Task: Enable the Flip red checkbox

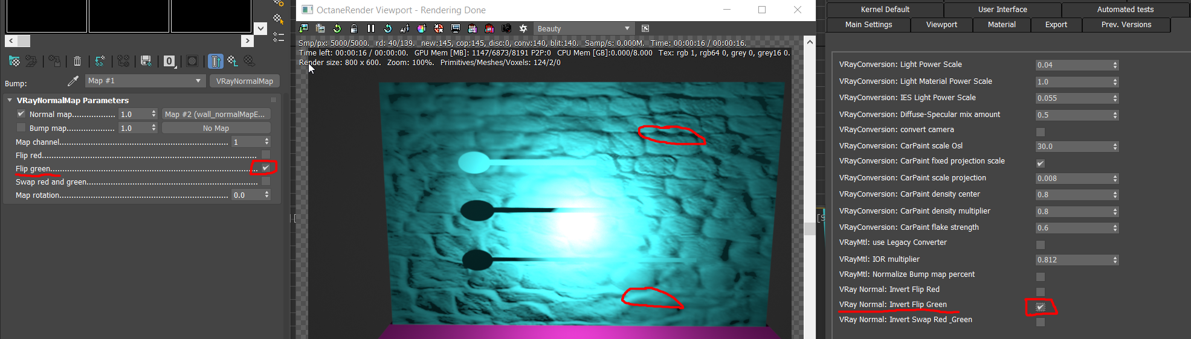Action: tap(266, 154)
